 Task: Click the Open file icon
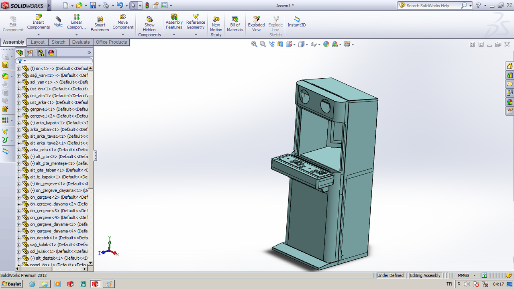pyautogui.click(x=79, y=6)
